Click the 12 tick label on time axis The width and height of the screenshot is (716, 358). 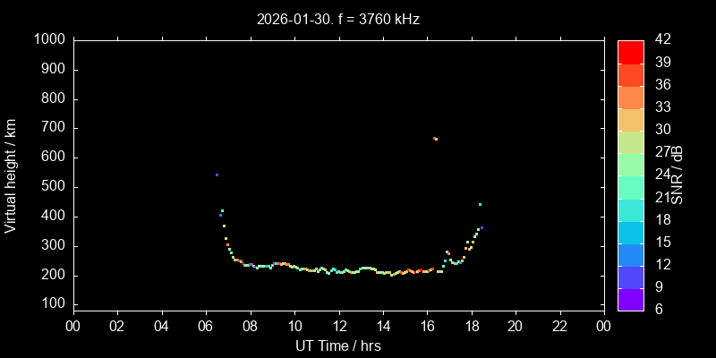pyautogui.click(x=338, y=326)
